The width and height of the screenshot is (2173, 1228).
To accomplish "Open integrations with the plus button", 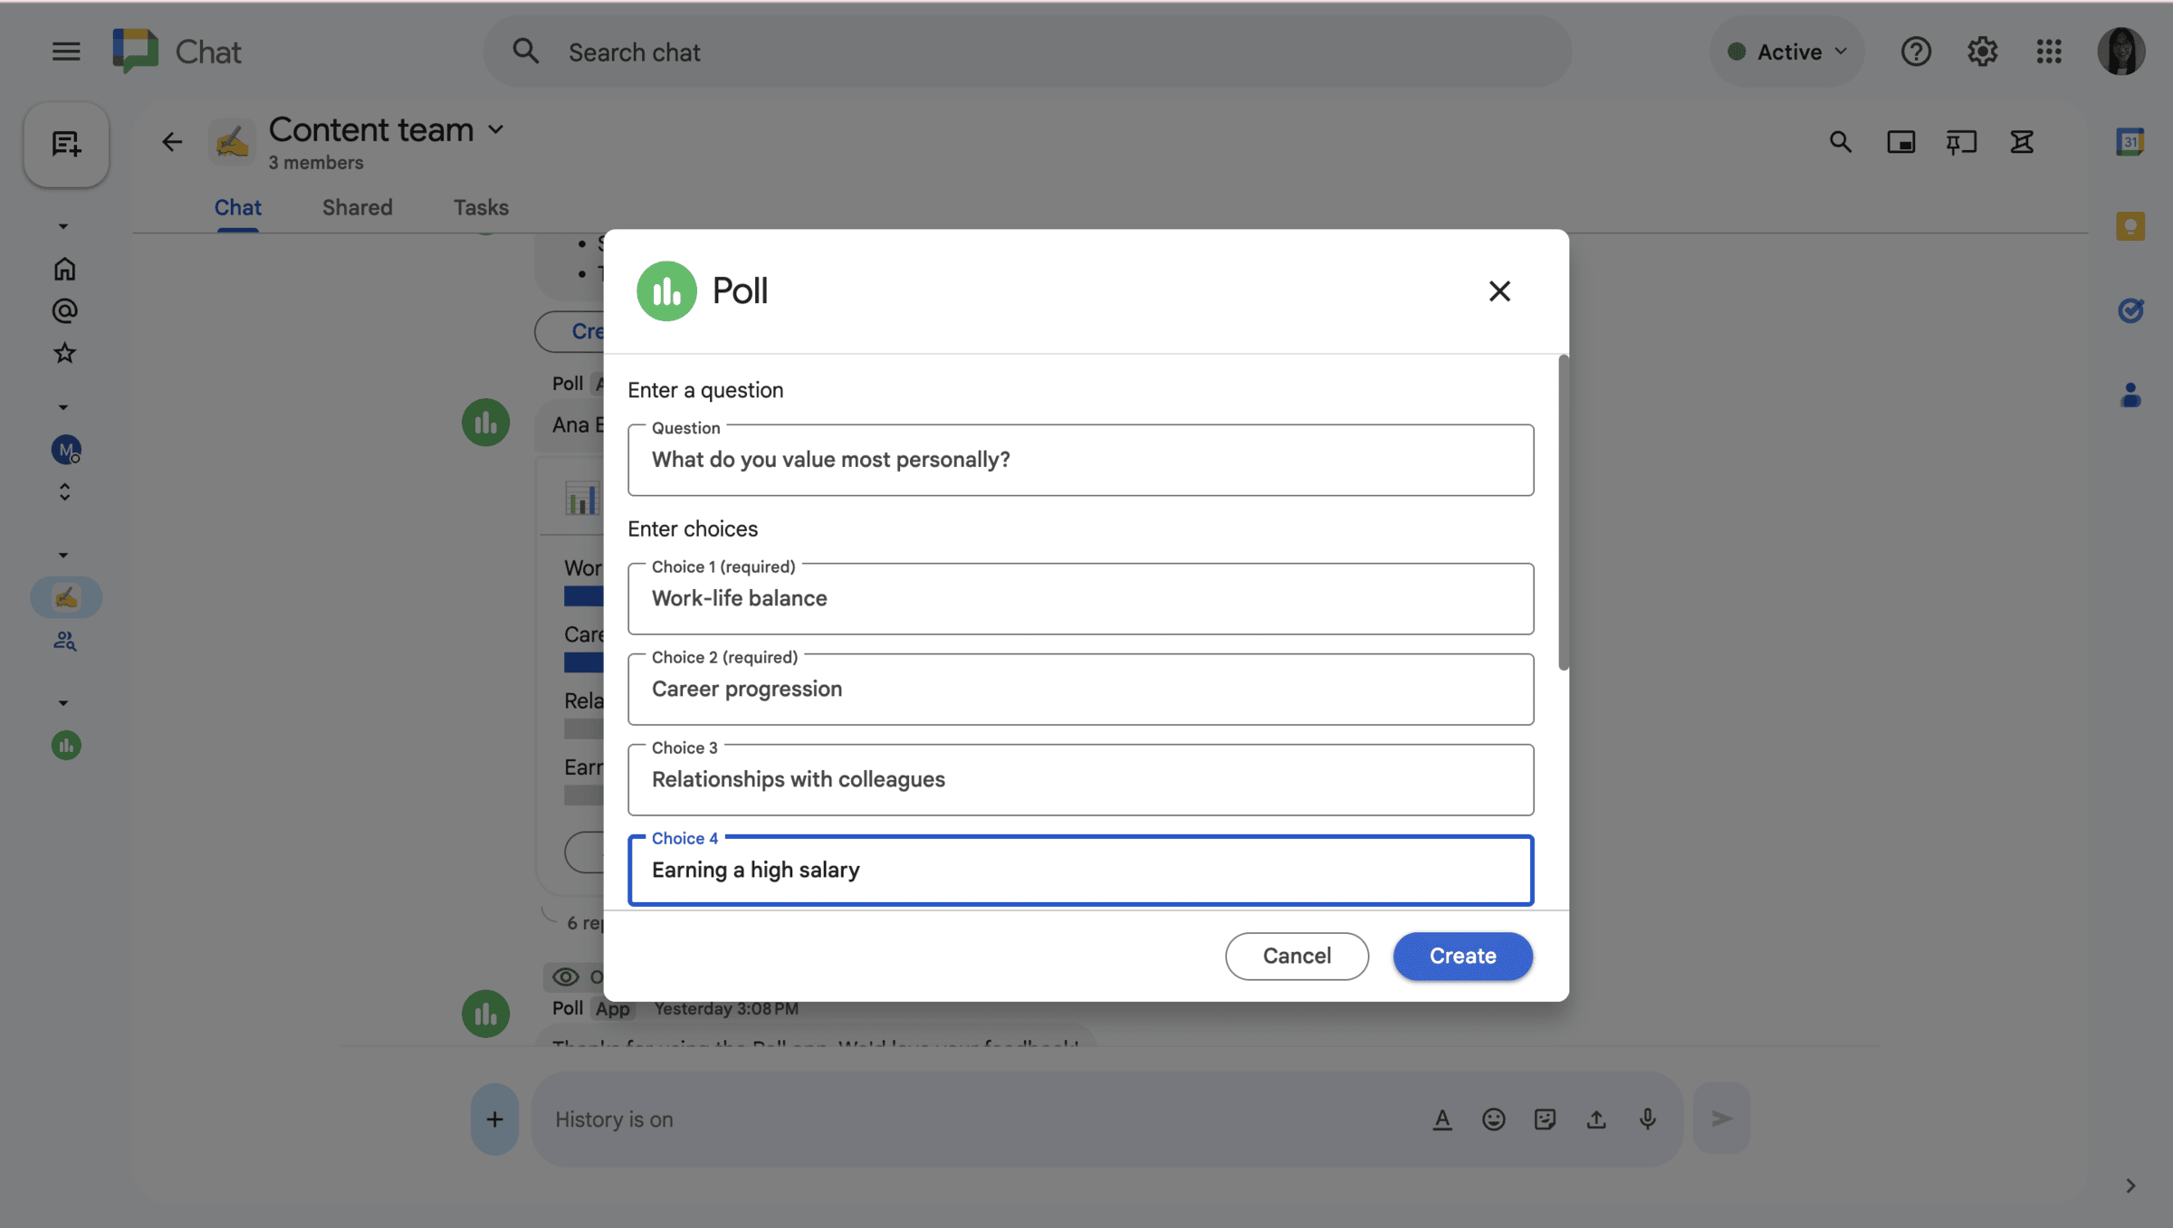I will click(x=494, y=1119).
